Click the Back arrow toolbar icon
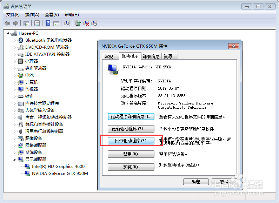279x203 pixels. [x=7, y=23]
